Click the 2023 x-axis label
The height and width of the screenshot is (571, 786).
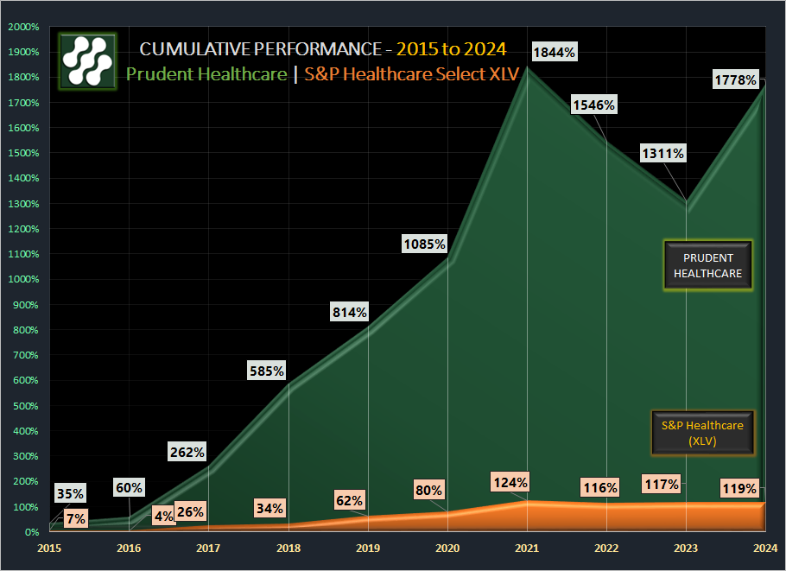click(686, 548)
